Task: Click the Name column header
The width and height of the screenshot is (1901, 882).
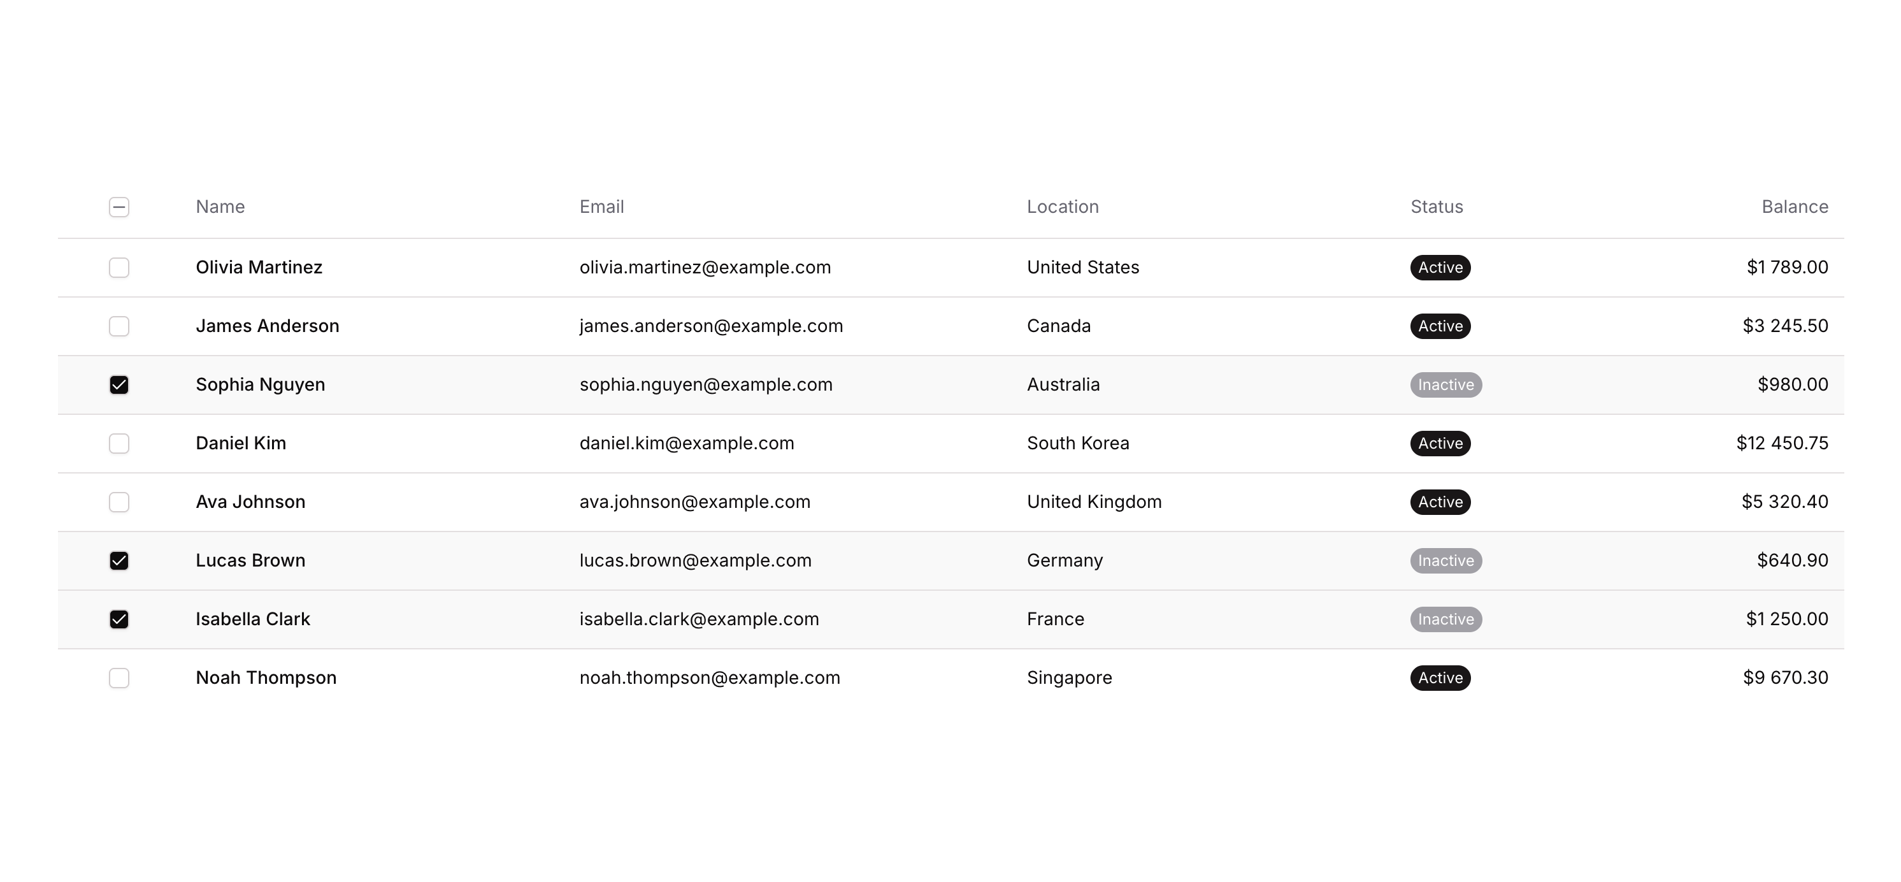Action: pos(220,206)
